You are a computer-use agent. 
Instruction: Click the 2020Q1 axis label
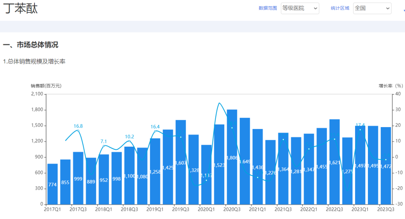(206, 209)
